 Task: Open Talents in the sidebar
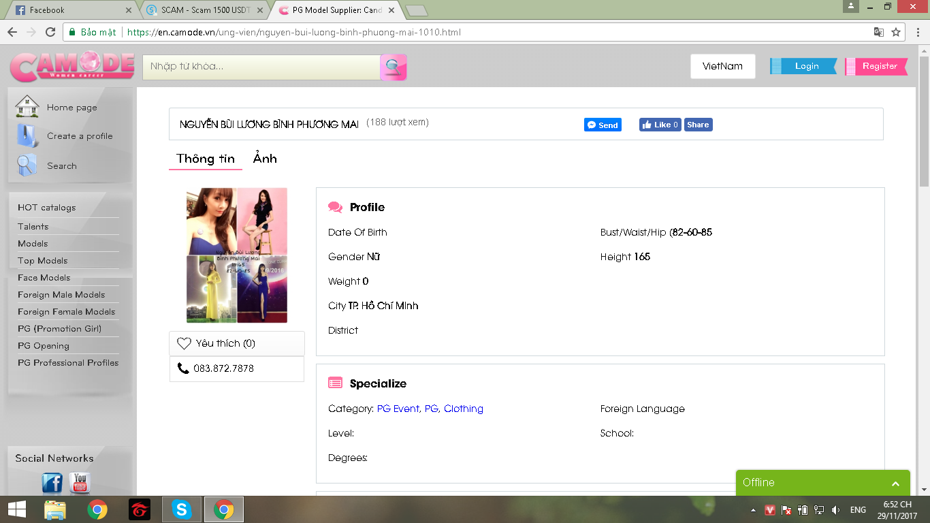33,226
